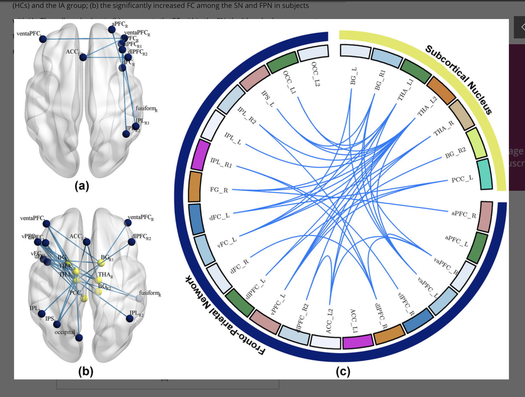Click the (c) panel label
This screenshot has width=525, height=397.
pos(343,372)
